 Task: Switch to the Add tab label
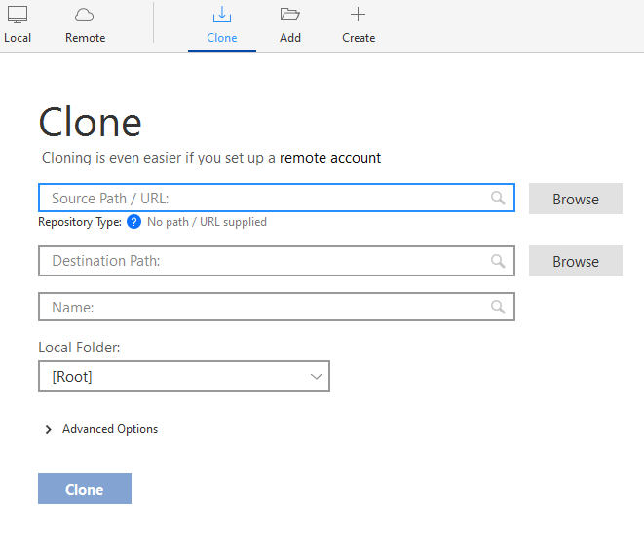[x=289, y=38]
